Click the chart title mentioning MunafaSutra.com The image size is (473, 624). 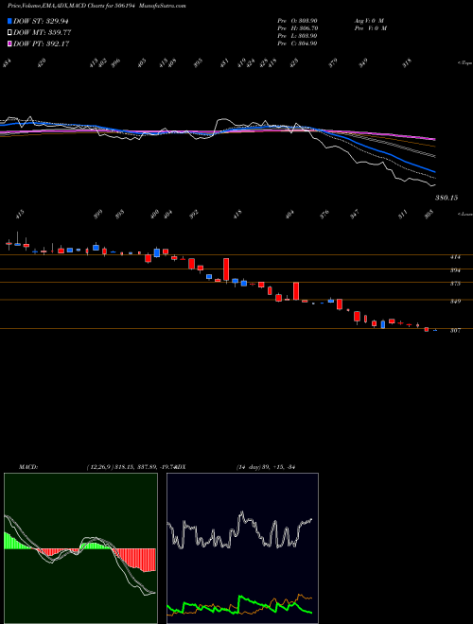(x=96, y=6)
